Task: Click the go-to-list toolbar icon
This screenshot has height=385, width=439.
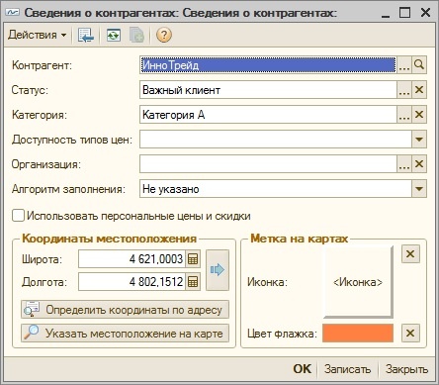Action: click(86, 35)
